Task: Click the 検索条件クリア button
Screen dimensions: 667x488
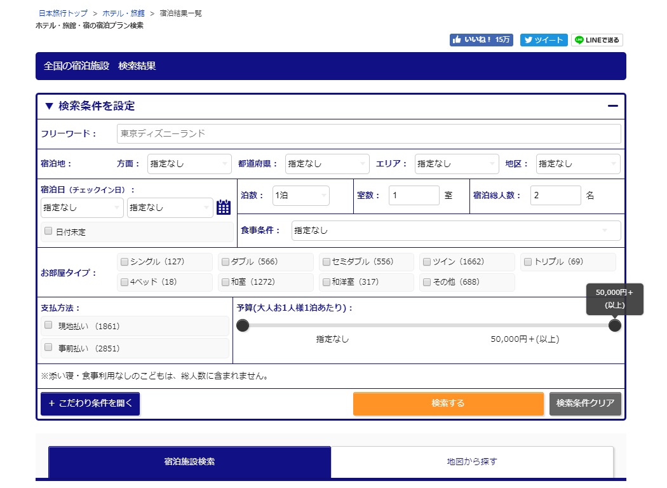Action: pyautogui.click(x=585, y=403)
